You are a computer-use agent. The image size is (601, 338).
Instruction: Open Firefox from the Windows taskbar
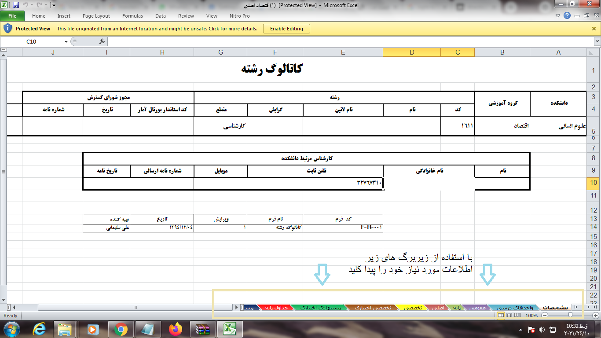pos(176,329)
